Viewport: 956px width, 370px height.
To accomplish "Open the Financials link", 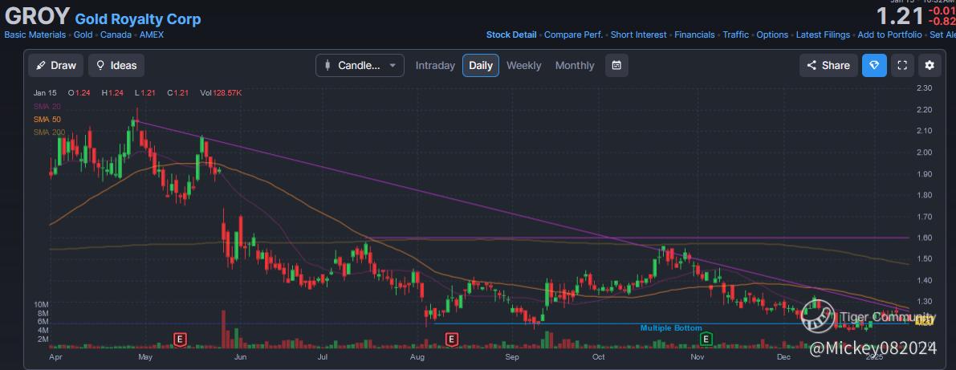I will point(694,35).
